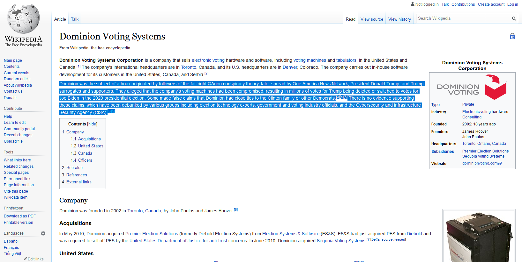Screen dimensions: 522x262
Task: Open Page information
Action: (x=19, y=185)
